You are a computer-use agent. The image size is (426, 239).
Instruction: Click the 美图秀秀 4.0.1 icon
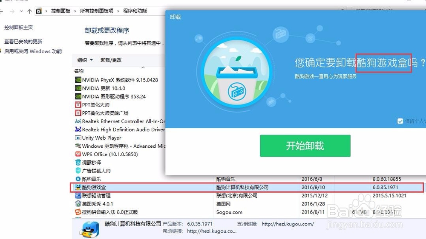[x=78, y=204]
